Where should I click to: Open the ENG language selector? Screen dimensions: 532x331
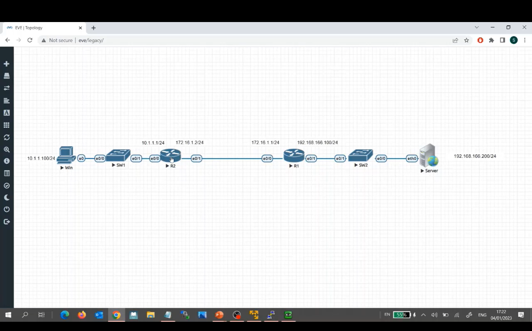pyautogui.click(x=482, y=315)
